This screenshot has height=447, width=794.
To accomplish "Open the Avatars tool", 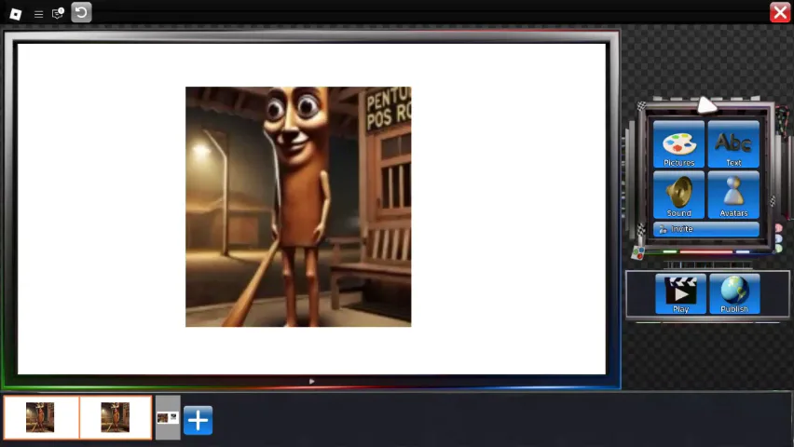I will [733, 195].
